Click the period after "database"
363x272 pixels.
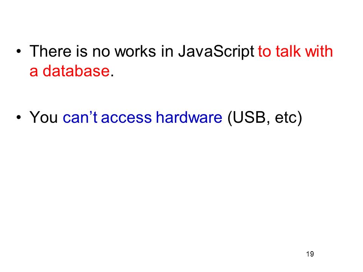click(x=112, y=76)
